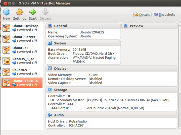Click the General section monitor icon

50,26
